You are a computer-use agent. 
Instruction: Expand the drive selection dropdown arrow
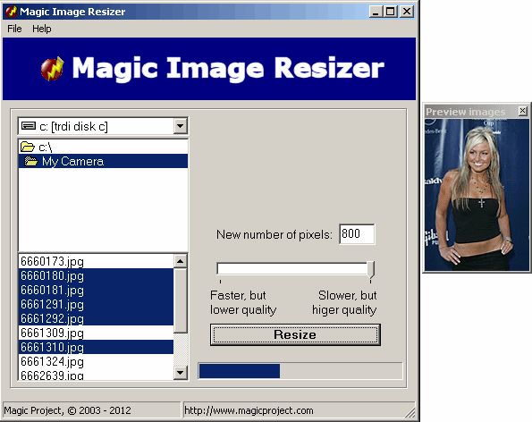point(180,126)
